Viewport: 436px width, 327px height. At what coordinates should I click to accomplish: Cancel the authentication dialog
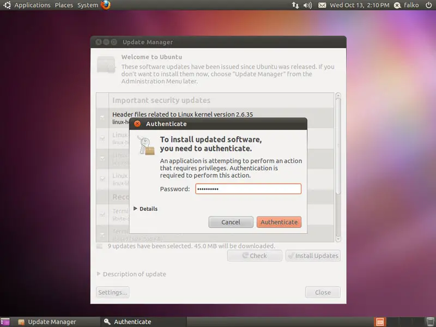[231, 222]
